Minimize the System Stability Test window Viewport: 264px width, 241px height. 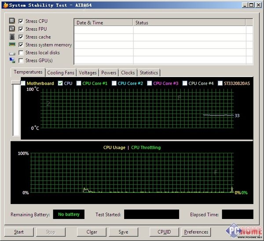coord(245,5)
